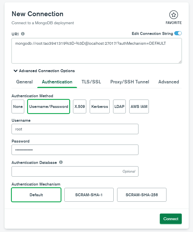Click the FAVORITE label text
This screenshot has width=193, height=232.
174,23
